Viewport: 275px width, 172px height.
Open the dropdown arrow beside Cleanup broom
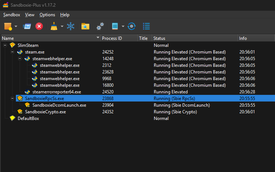click(62, 27)
